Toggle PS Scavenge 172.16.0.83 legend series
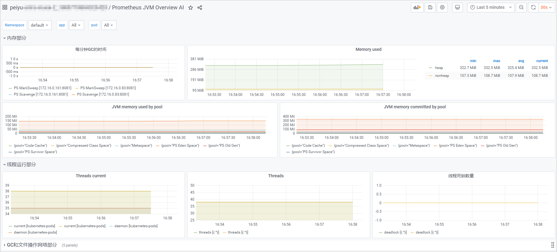Screen dimensions: 557x252 103,94
